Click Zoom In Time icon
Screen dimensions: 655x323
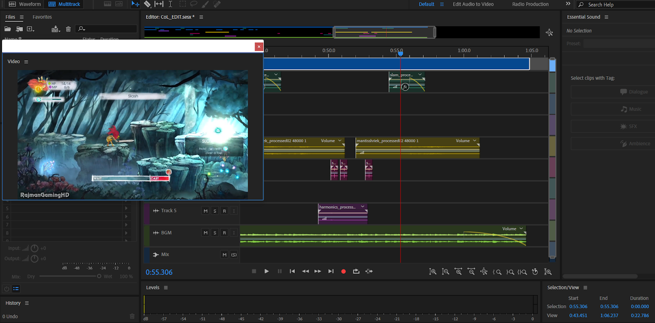pyautogui.click(x=458, y=271)
